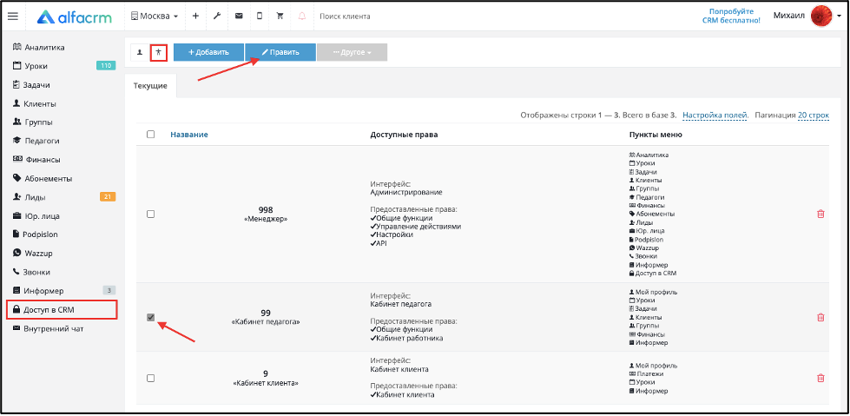
Task: Click the shopping cart icon
Action: point(280,17)
